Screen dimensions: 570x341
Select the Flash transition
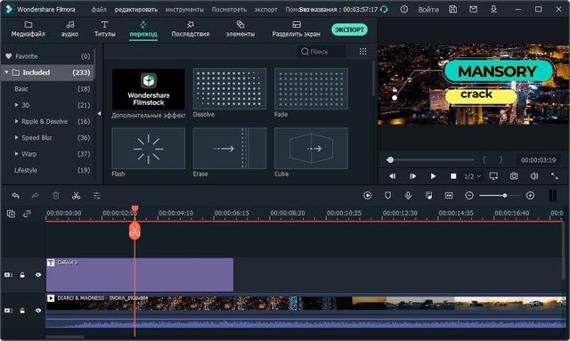click(149, 149)
